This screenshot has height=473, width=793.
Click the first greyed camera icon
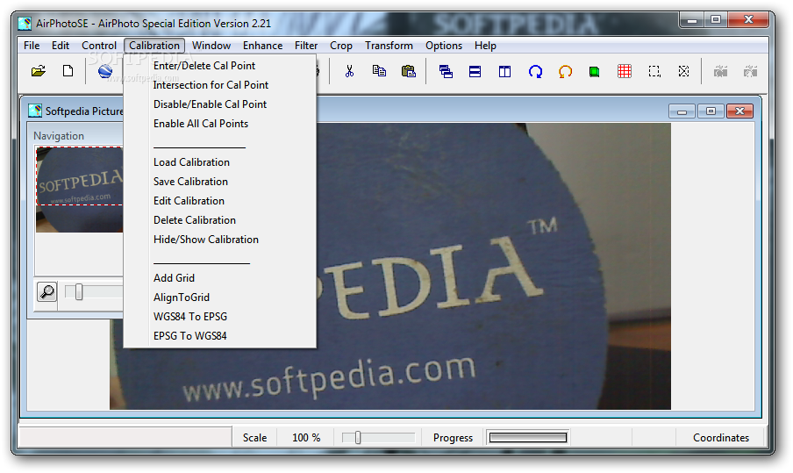click(721, 72)
